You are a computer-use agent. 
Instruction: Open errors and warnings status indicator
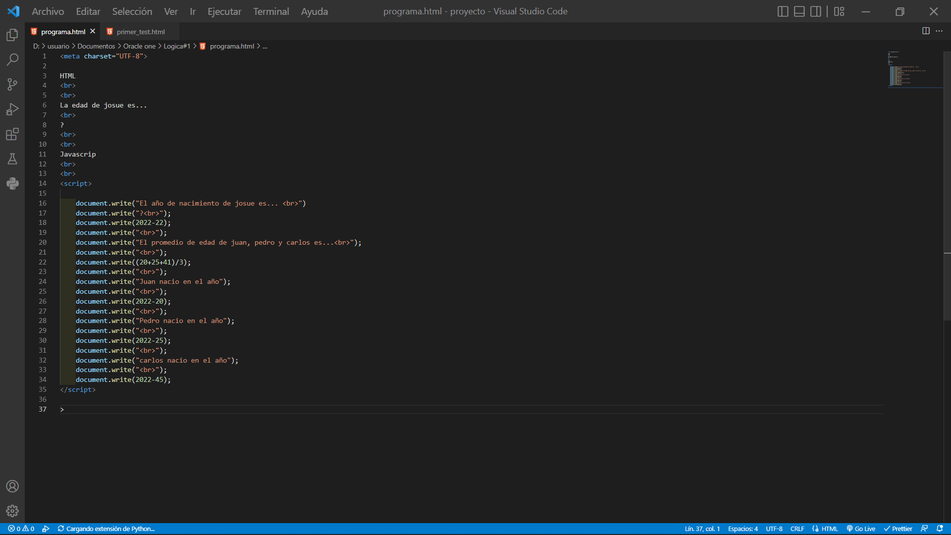[21, 529]
